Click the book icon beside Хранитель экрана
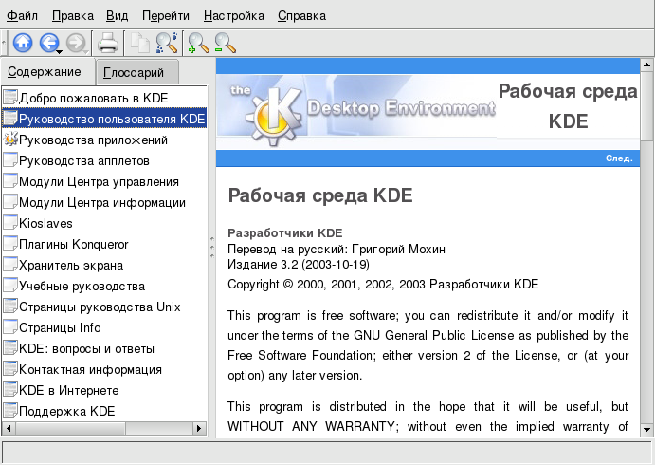Viewport: 655px width, 465px height. click(10, 264)
